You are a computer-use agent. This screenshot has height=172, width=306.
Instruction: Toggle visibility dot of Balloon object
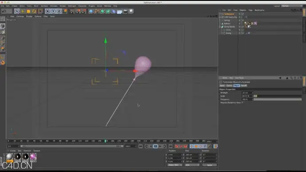pos(239,23)
